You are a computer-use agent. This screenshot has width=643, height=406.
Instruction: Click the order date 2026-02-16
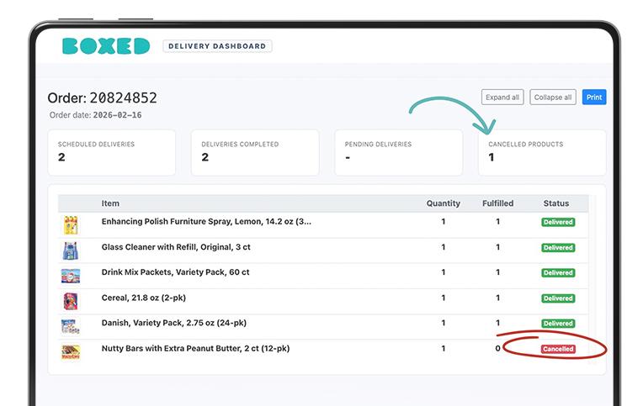[117, 115]
